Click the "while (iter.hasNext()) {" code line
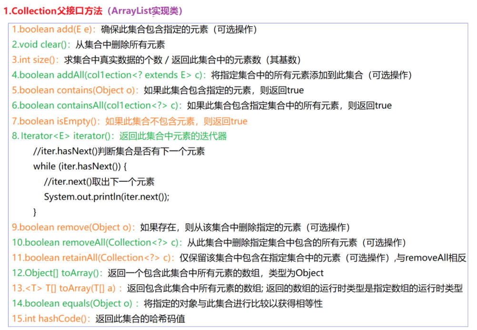Screen dimensions: 477x330 pos(80,166)
